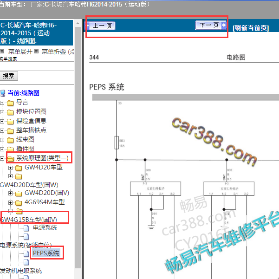Viewport: 279px width, 279px height.
Task: Click the open folder icon for 系统原理图(类型一)
Action: pyautogui.click(x=11, y=158)
